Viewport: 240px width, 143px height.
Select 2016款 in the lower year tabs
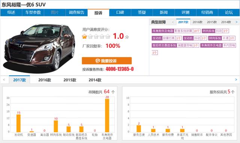(45, 80)
